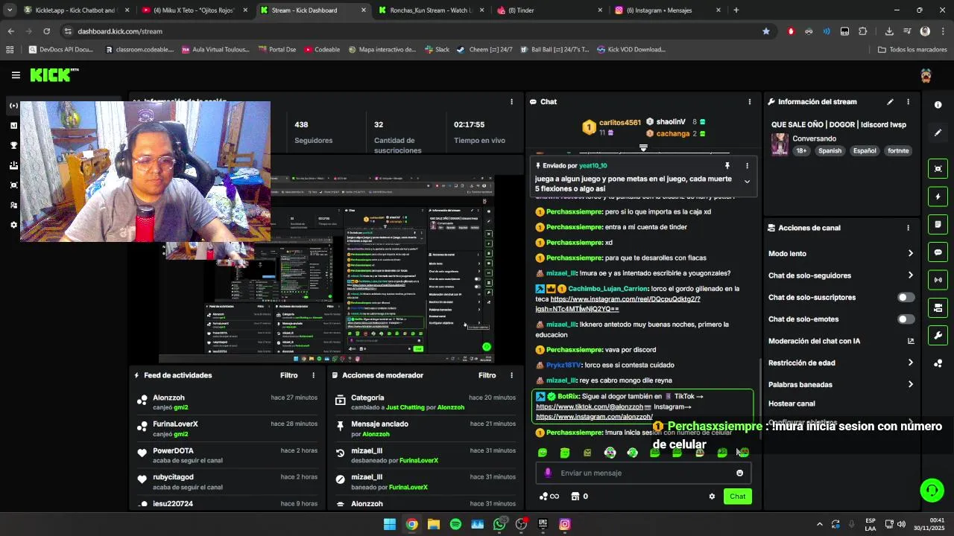The width and height of the screenshot is (954, 536).
Task: Click Hostear canal
Action: pos(792,403)
